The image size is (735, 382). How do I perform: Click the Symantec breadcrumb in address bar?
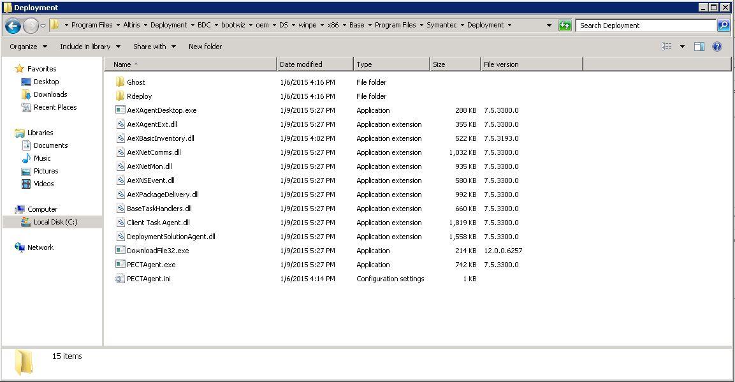pyautogui.click(x=441, y=26)
